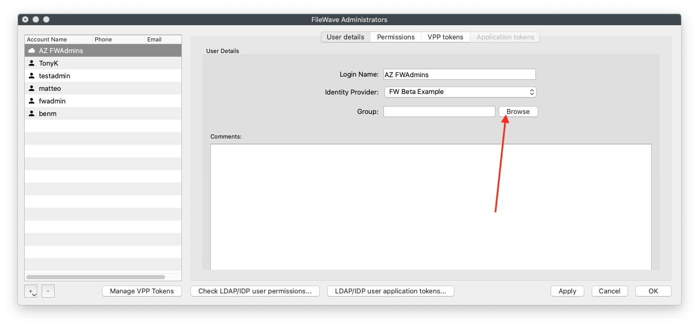Screen dimensions: 699x327
Task: Click the testadmin user icon
Action: (x=32, y=76)
